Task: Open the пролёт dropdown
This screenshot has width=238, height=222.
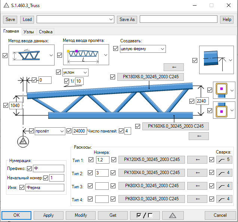Action: coord(49,131)
